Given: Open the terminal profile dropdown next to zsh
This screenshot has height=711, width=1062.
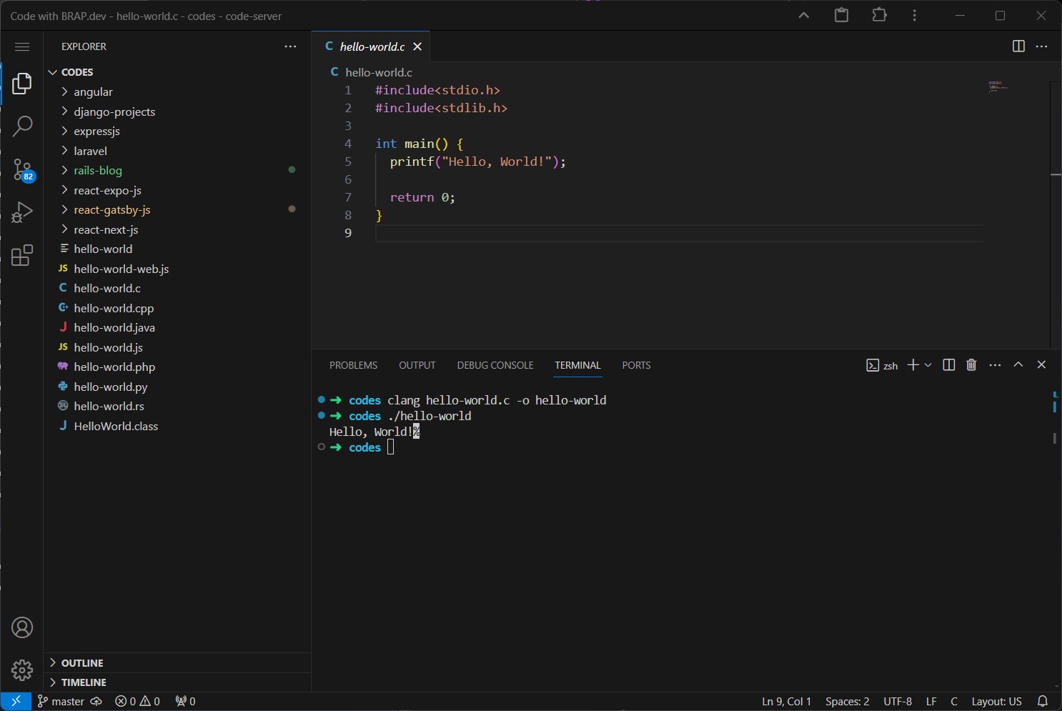Looking at the screenshot, I should click(x=928, y=364).
